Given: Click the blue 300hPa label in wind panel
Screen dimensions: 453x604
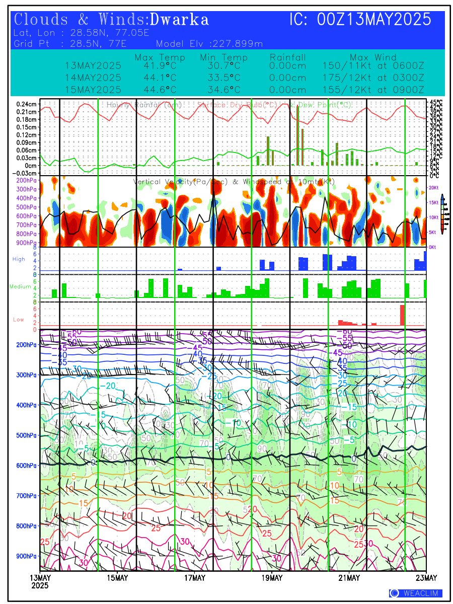Looking at the screenshot, I should tap(26, 375).
